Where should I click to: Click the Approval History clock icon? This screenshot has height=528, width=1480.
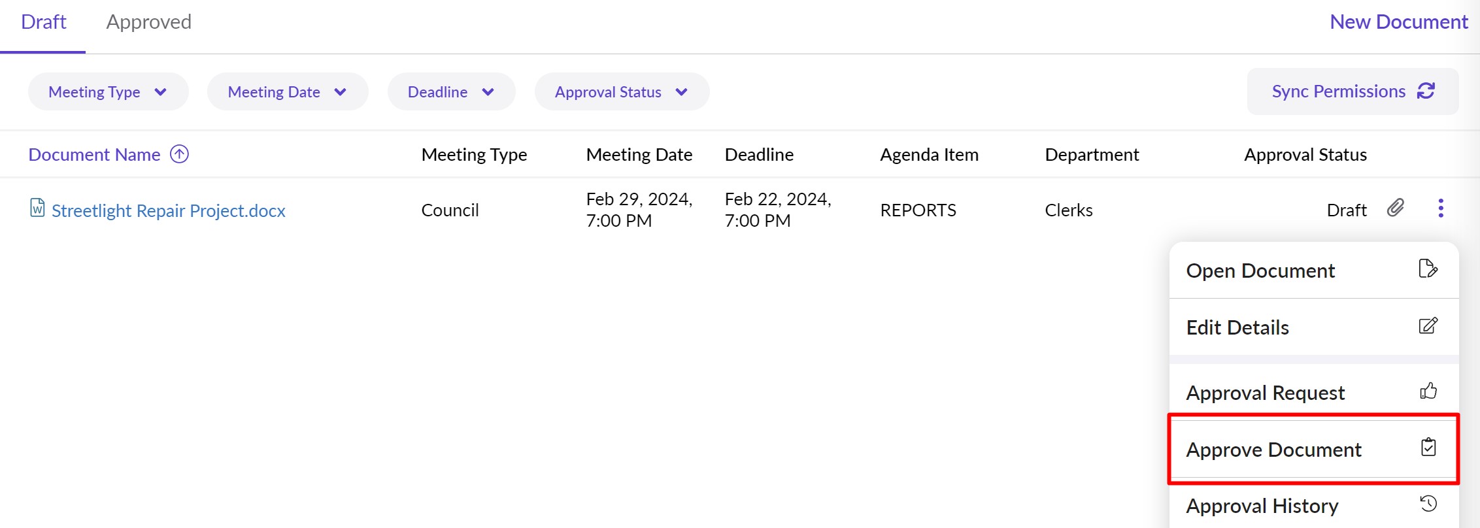(1428, 504)
